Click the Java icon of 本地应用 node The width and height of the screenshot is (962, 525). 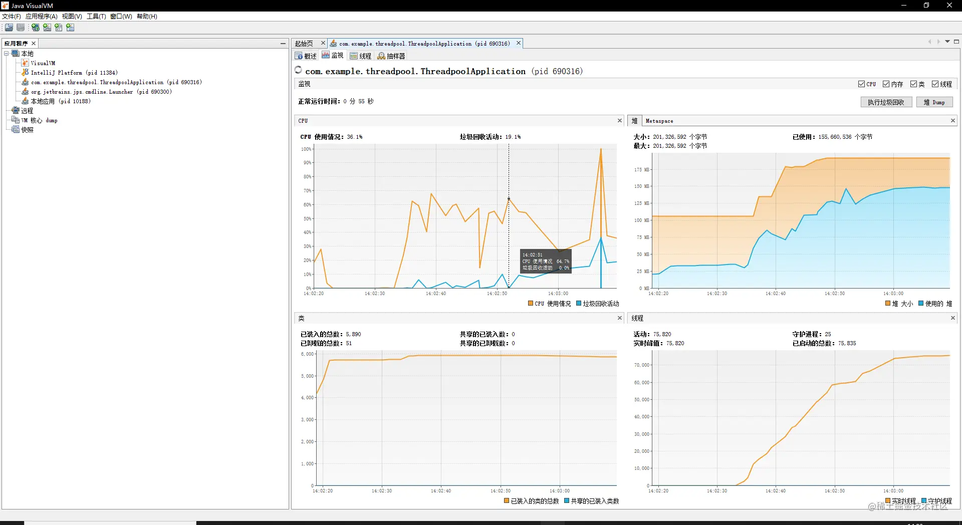point(25,101)
